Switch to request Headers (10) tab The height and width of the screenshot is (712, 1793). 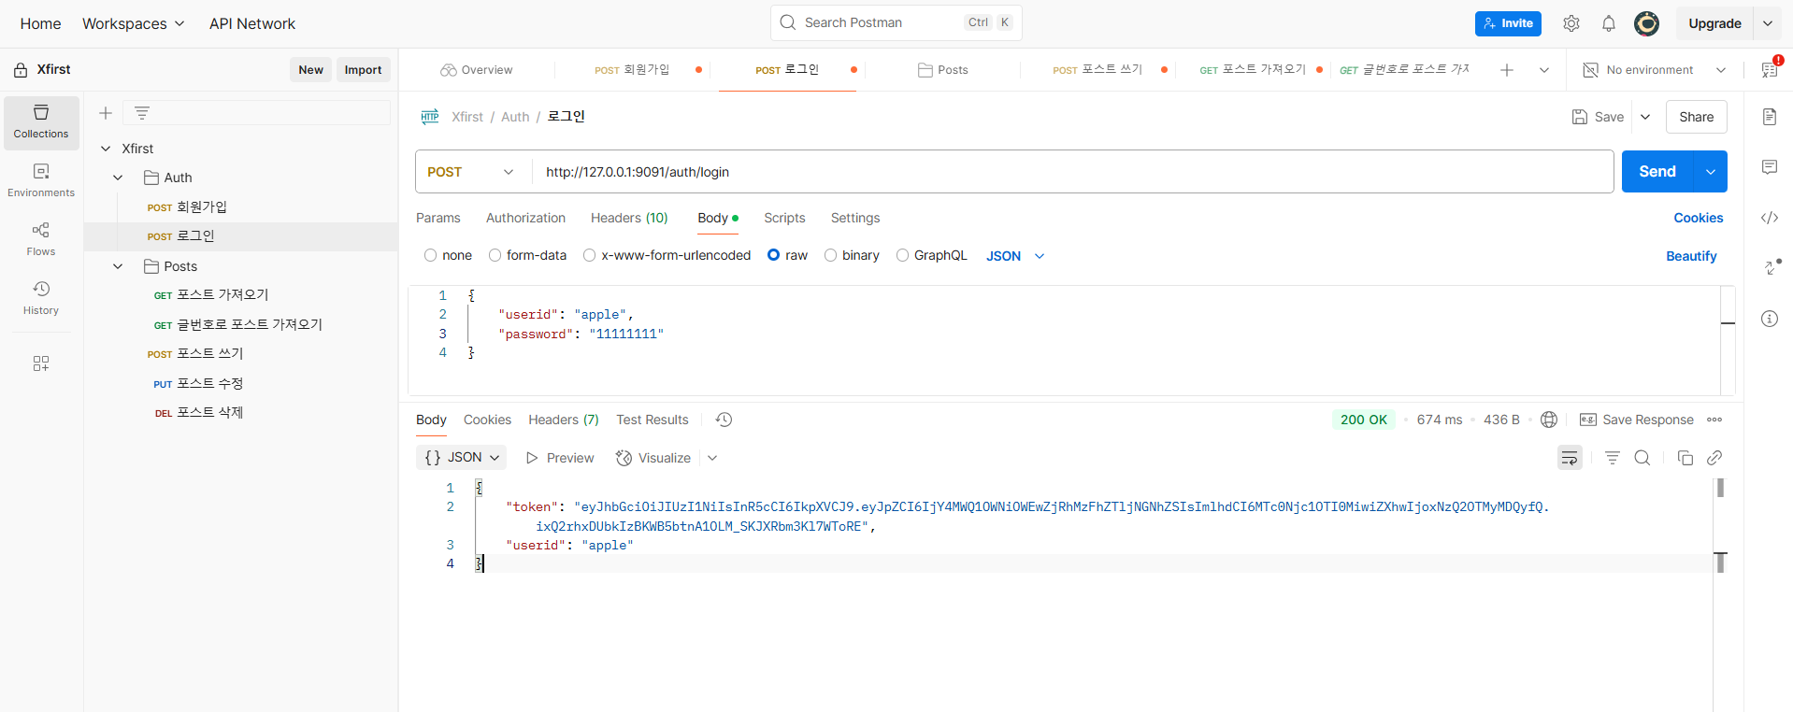click(629, 218)
